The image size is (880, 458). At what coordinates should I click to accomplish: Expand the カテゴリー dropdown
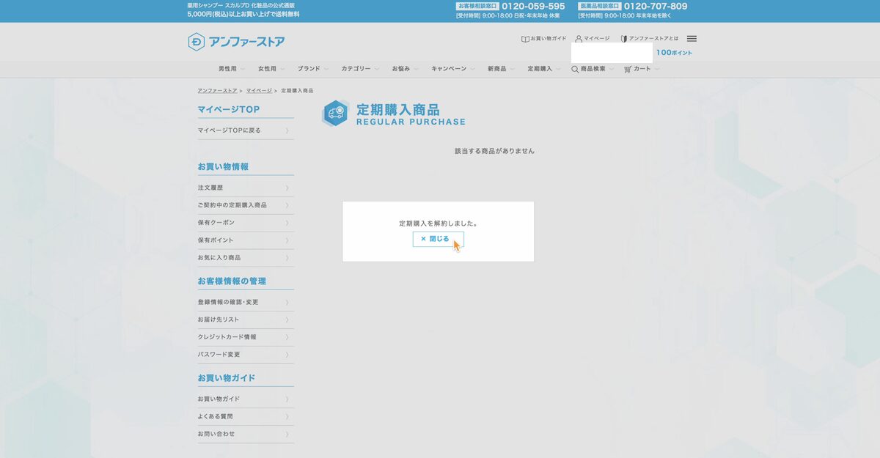(356, 68)
